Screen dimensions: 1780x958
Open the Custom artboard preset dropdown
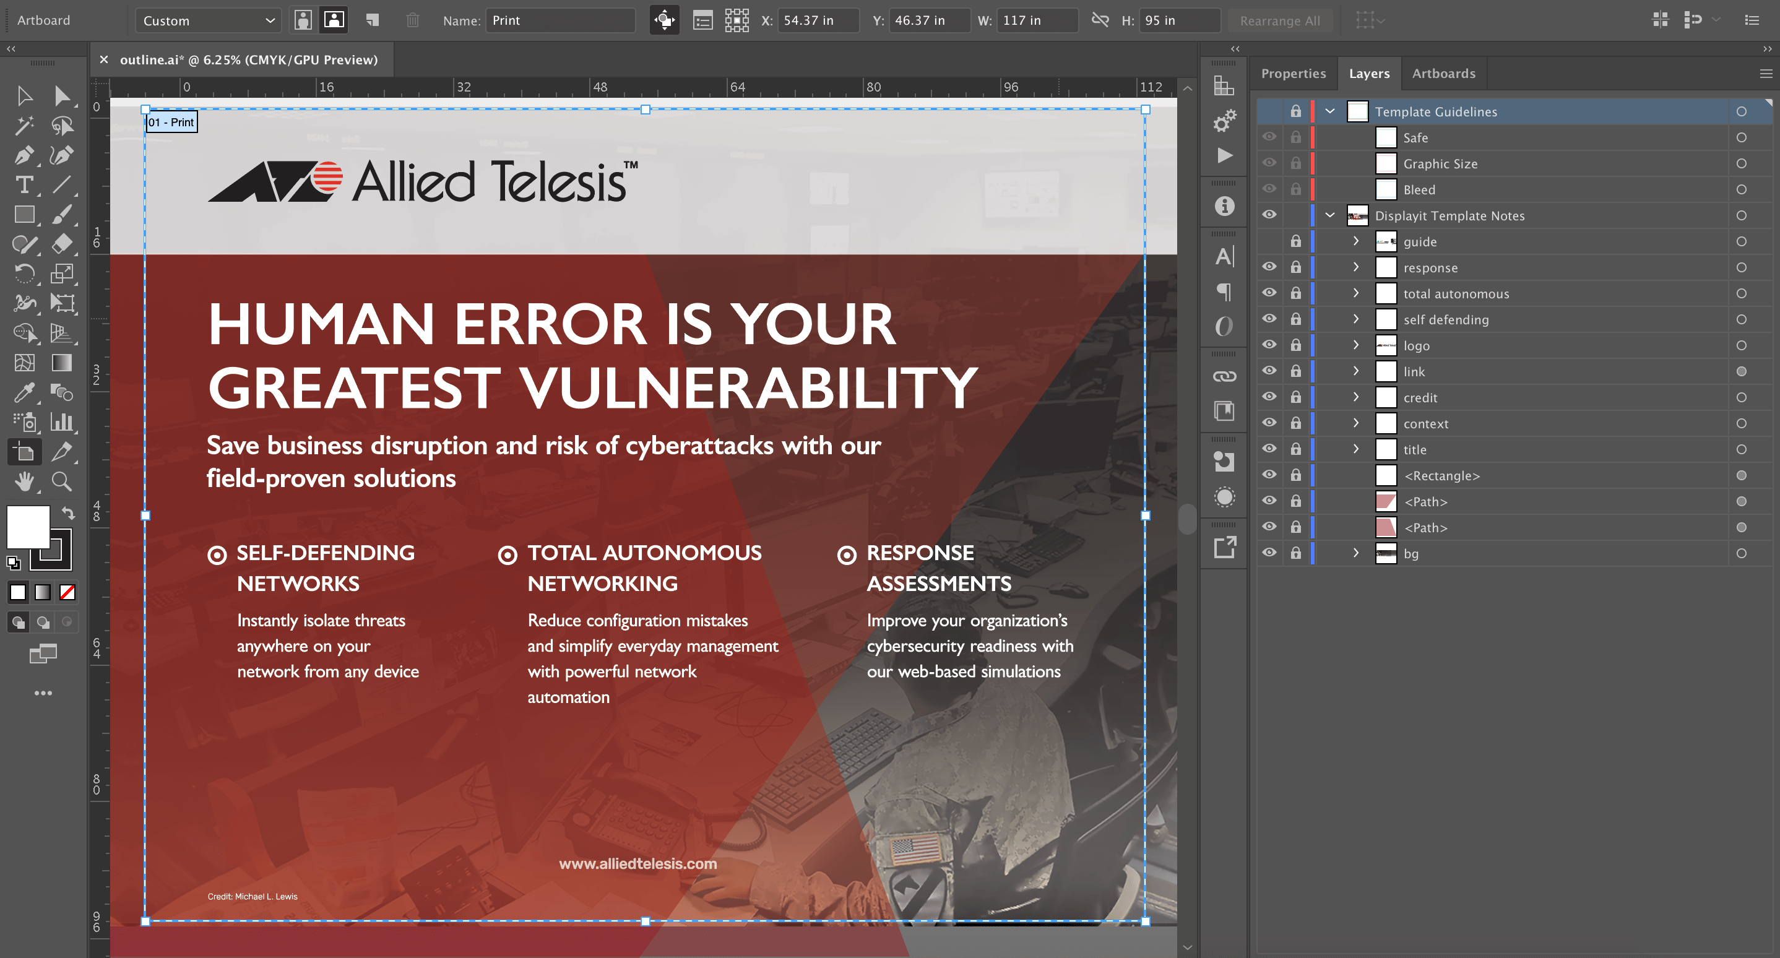pos(207,20)
